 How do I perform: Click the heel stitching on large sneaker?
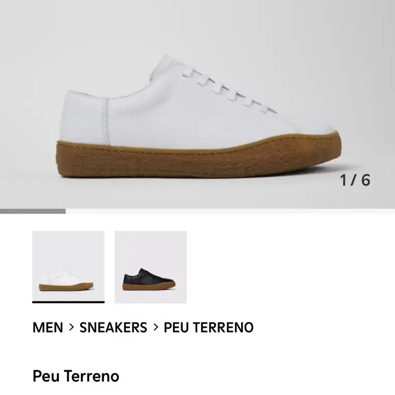(106, 121)
